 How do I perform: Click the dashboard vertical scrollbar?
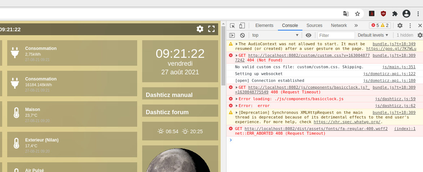point(223,56)
